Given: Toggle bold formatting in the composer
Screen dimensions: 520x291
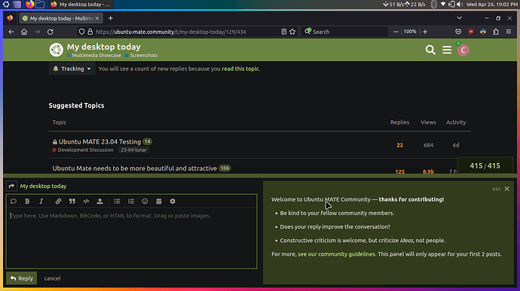Looking at the screenshot, I should coord(27,202).
